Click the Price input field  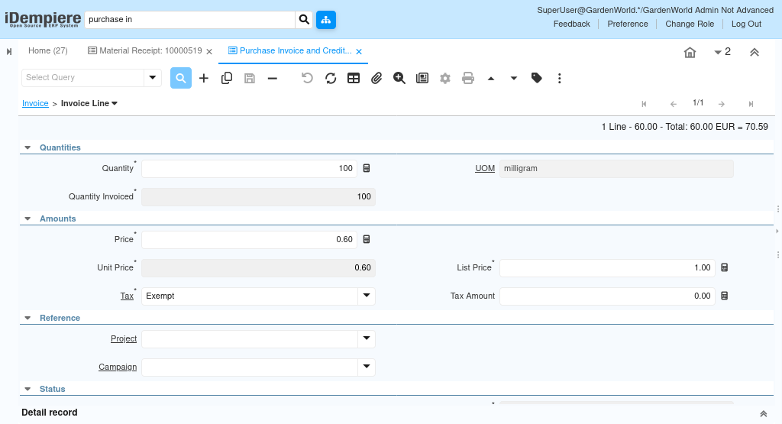[250, 239]
